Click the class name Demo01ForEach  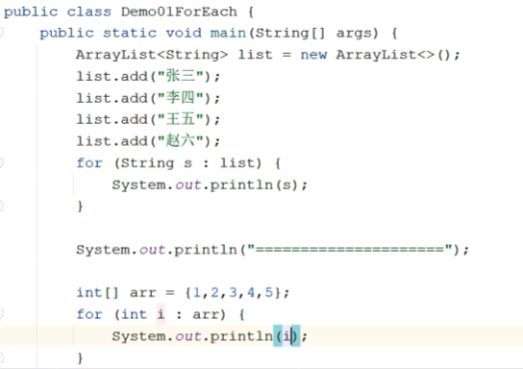(x=179, y=12)
